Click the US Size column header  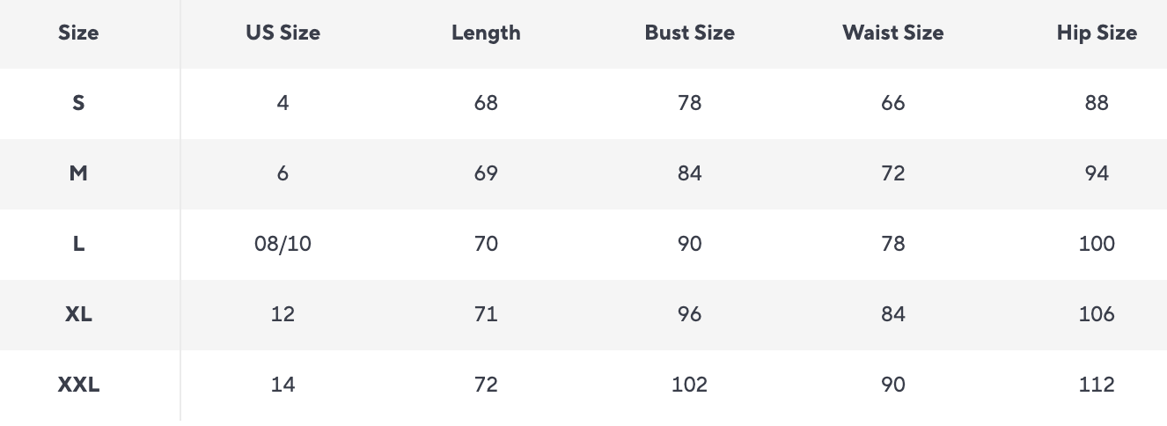pos(283,33)
